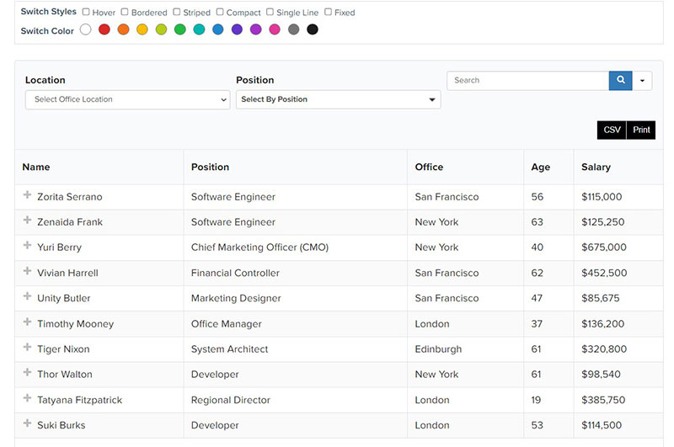Click the name Vivian Harrell
Image resolution: width=674 pixels, height=447 pixels.
coord(67,273)
